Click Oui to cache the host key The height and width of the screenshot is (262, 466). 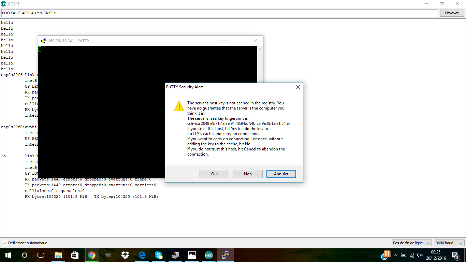(214, 174)
